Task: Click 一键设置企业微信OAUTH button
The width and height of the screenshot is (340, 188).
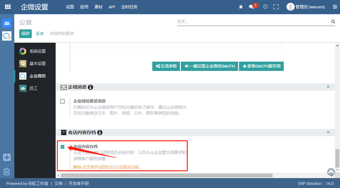Action: pos(209,66)
